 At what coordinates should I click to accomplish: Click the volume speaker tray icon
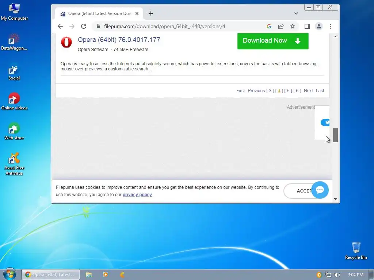337,275
